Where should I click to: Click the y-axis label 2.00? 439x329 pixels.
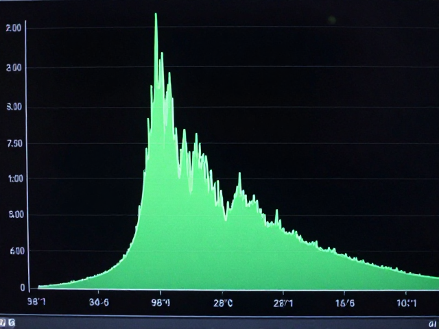click(14, 27)
